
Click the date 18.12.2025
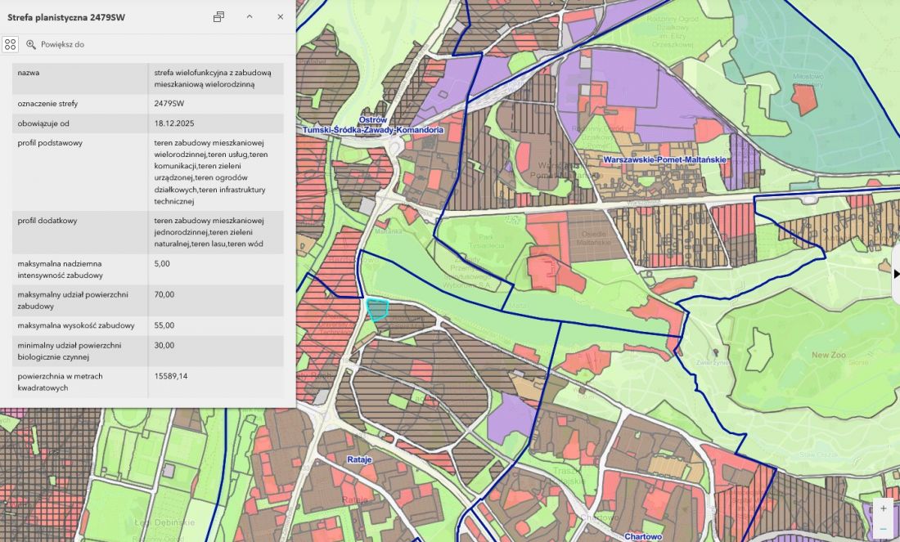pyautogui.click(x=174, y=123)
